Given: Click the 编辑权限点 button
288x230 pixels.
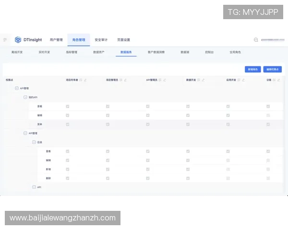Looking at the screenshot, I should click(273, 69).
